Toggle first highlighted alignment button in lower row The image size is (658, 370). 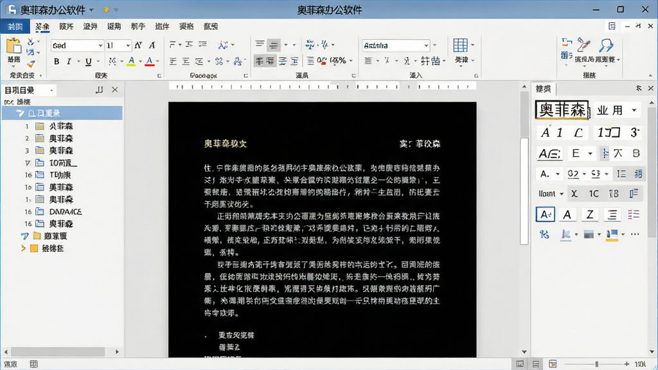[260, 61]
